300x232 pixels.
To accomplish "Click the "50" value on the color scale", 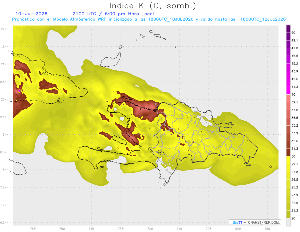I will [x=293, y=33].
